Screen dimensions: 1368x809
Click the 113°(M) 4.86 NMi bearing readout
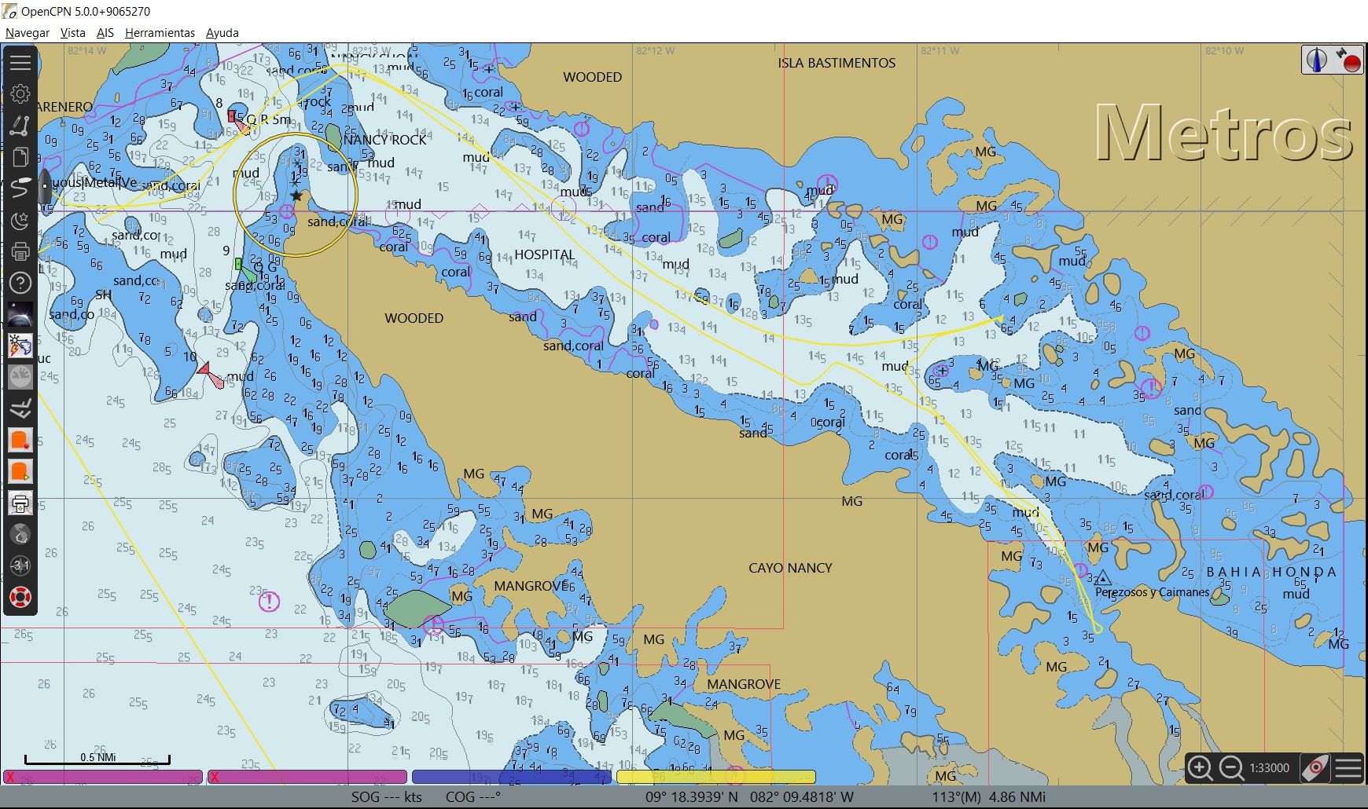(989, 796)
